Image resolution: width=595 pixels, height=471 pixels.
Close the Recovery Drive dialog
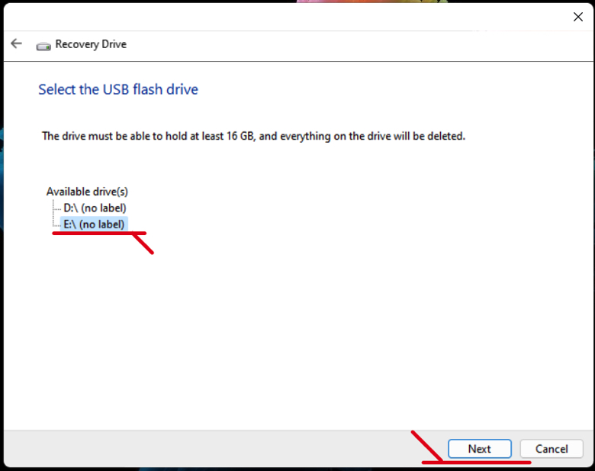tap(578, 17)
